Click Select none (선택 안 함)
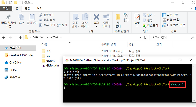Screen dimensions: 196x107 (x=171, y=20)
